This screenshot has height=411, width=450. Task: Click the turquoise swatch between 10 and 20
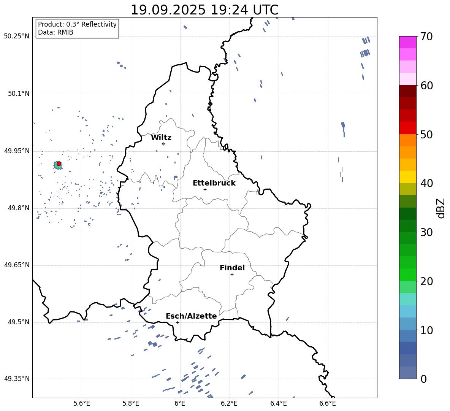pos(407,299)
